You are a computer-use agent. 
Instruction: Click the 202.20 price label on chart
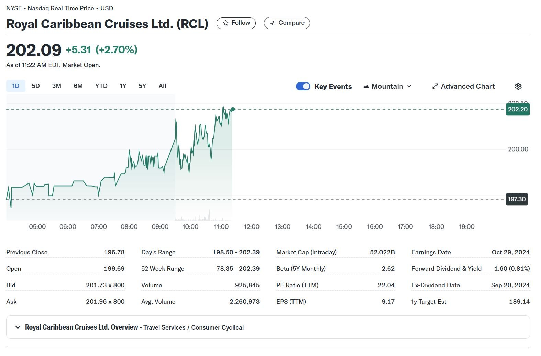(518, 109)
